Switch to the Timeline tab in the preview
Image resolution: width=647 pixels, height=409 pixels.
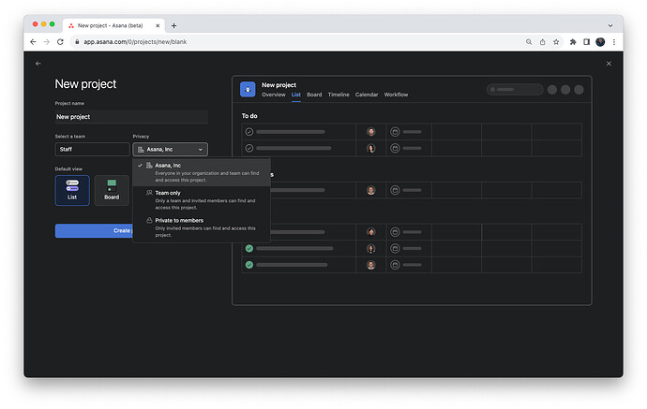pos(339,95)
